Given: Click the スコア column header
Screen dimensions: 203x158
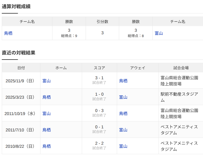Looking at the screenshot, I should (x=99, y=68).
